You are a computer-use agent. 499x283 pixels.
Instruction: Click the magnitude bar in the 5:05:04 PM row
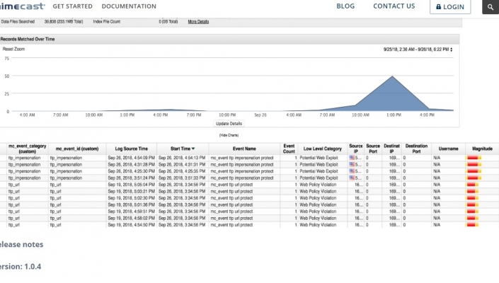(473, 185)
